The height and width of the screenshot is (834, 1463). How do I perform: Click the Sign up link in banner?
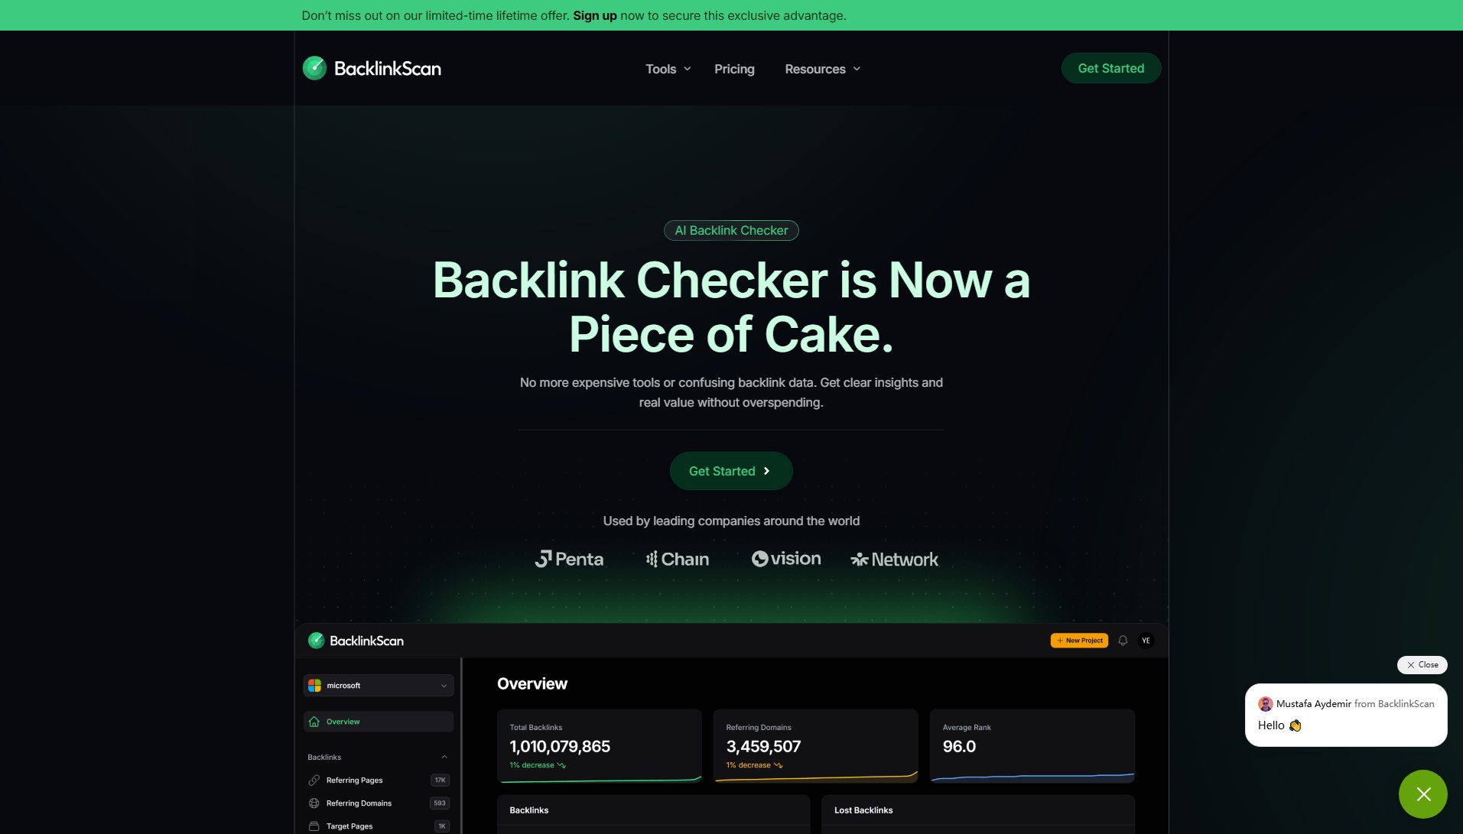pos(594,15)
